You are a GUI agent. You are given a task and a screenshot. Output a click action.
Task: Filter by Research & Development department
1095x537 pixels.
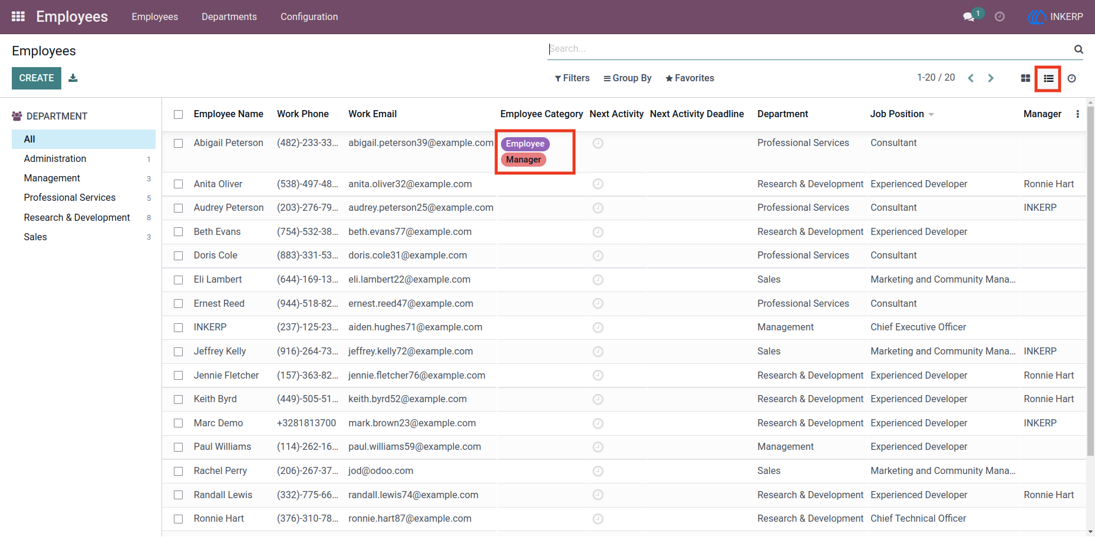(84, 217)
